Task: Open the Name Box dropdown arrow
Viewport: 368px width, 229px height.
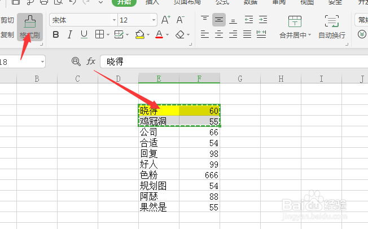Action: (x=42, y=61)
